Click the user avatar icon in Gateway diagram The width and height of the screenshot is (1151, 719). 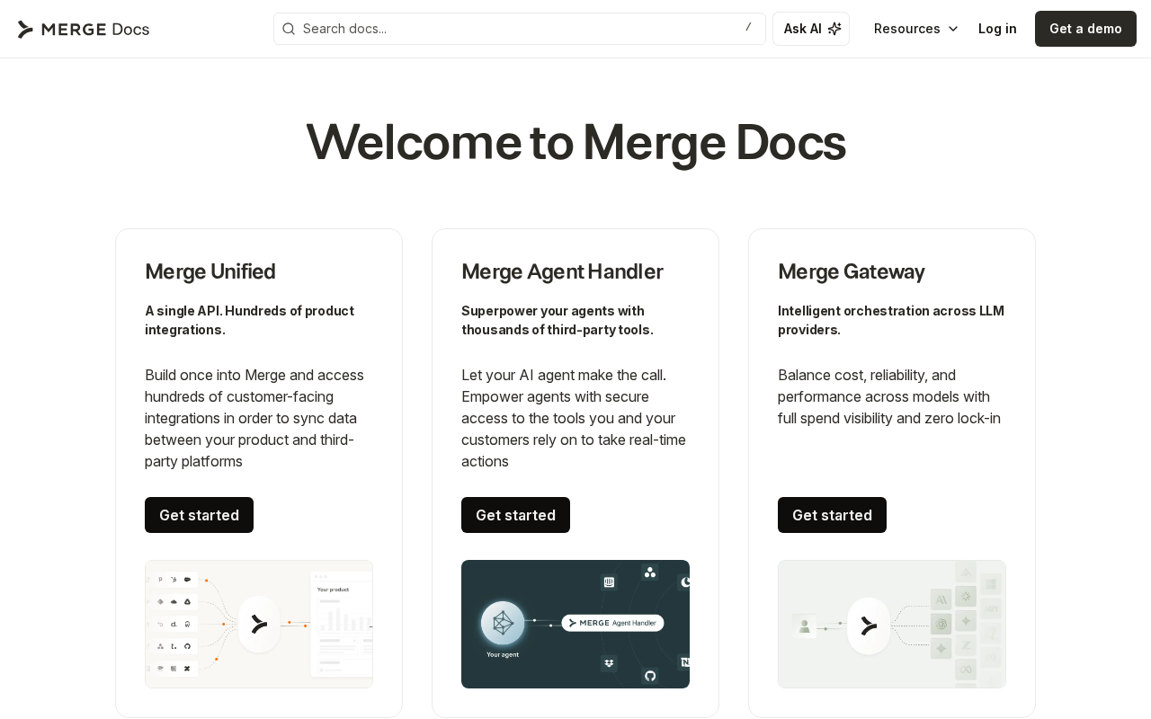tap(805, 626)
